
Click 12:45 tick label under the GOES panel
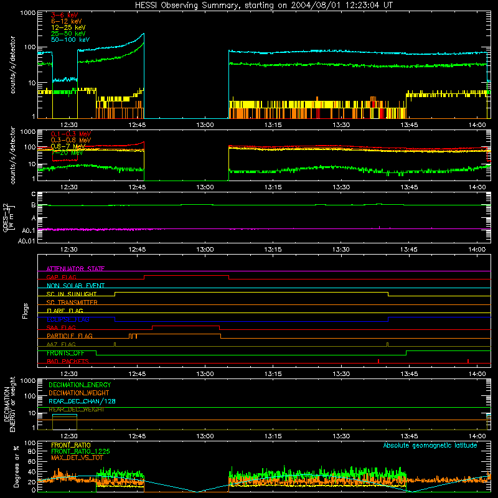(137, 250)
